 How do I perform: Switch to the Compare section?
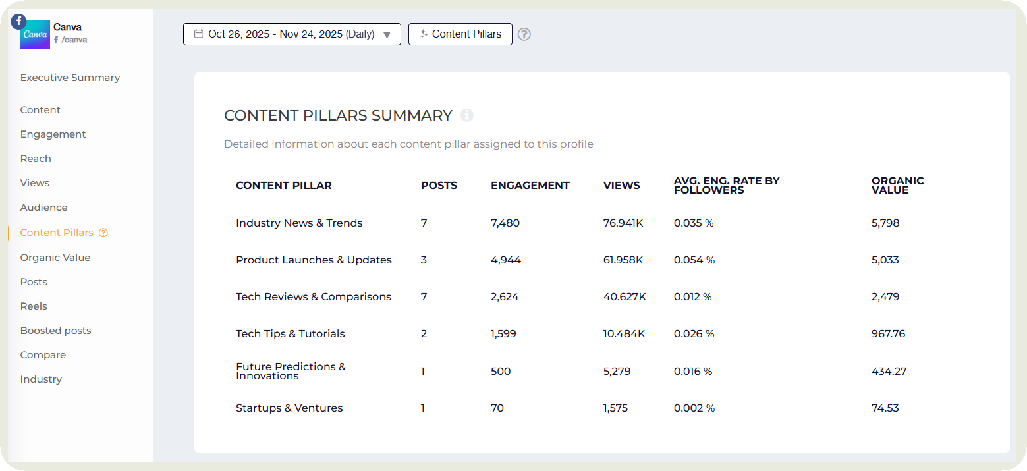tap(43, 354)
